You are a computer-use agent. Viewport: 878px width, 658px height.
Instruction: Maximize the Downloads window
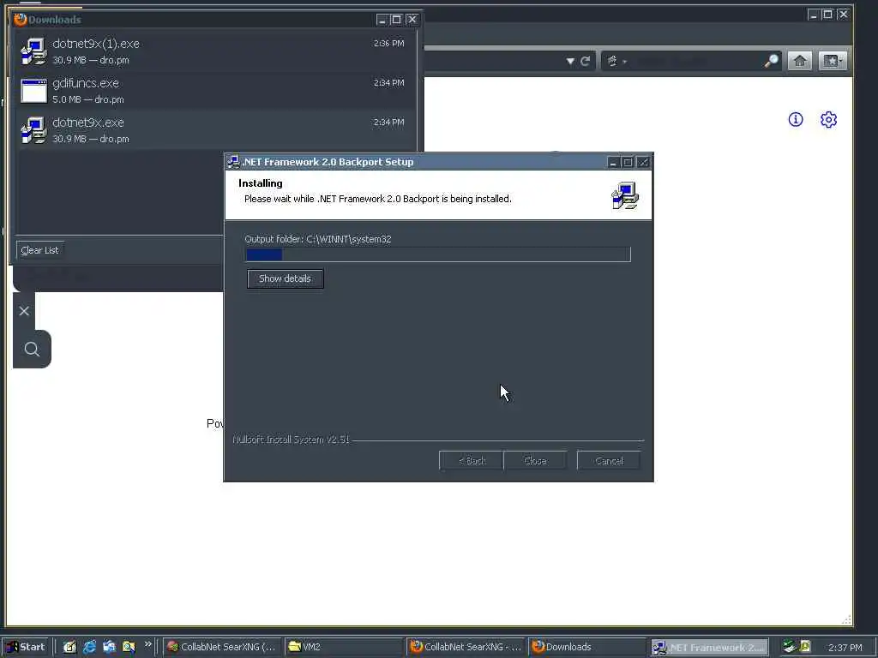(x=396, y=20)
